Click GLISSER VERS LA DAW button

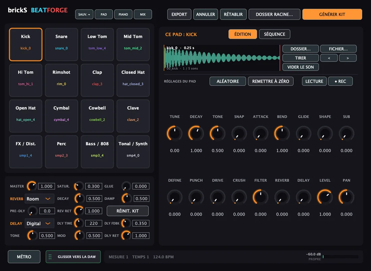pyautogui.click(x=73, y=257)
